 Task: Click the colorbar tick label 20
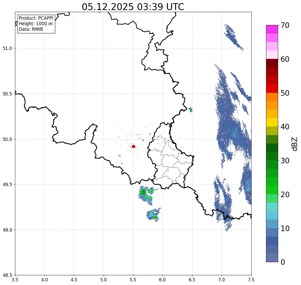coord(285,195)
